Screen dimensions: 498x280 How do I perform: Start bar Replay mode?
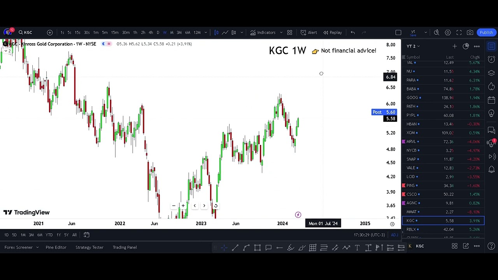click(332, 32)
